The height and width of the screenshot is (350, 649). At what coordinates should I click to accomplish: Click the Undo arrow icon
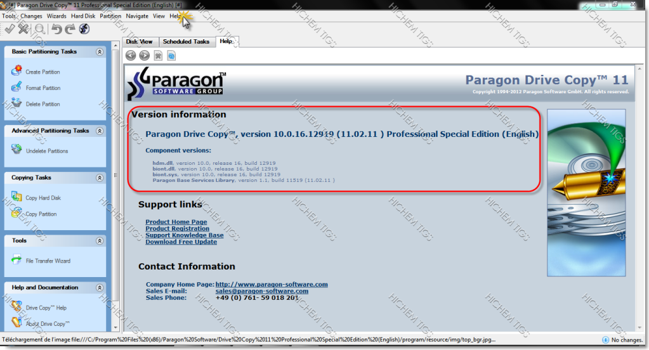click(56, 29)
